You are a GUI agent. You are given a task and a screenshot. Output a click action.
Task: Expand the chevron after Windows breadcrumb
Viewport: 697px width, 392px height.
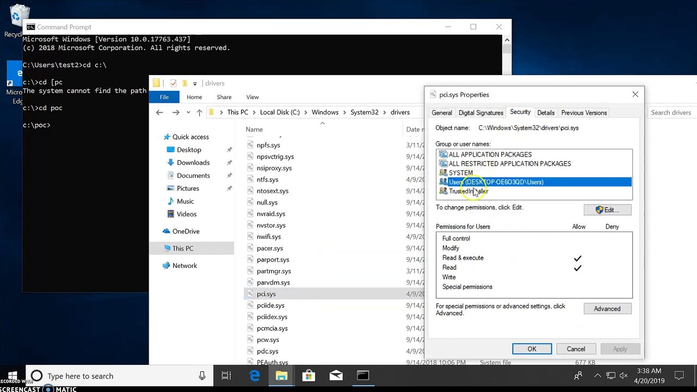pos(345,112)
